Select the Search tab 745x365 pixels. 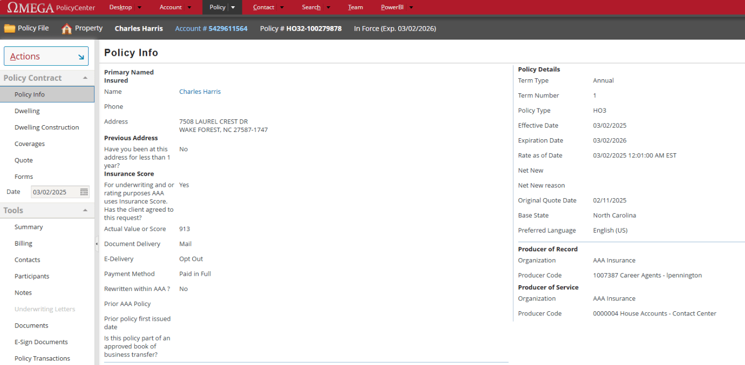click(x=311, y=7)
